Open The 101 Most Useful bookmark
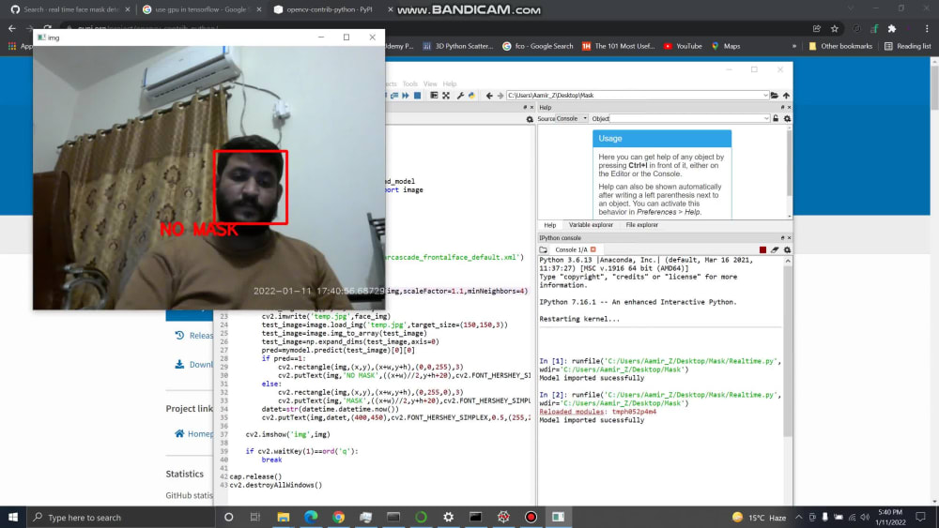The width and height of the screenshot is (939, 528). 619,46
